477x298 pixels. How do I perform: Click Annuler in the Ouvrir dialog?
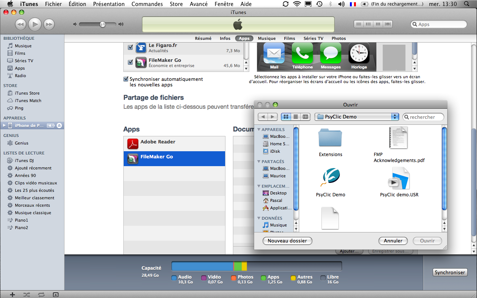pyautogui.click(x=393, y=241)
